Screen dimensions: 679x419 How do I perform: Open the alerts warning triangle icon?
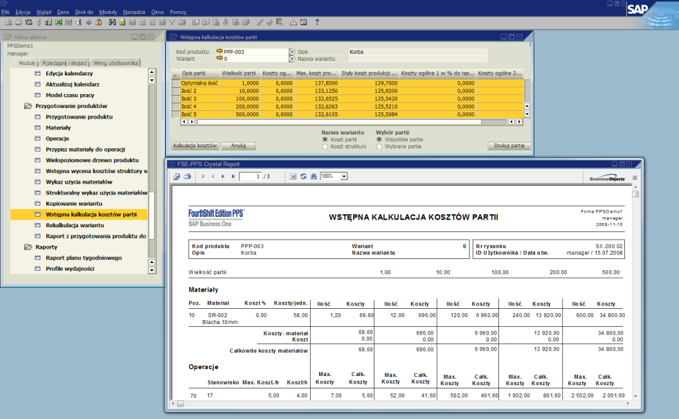293,22
